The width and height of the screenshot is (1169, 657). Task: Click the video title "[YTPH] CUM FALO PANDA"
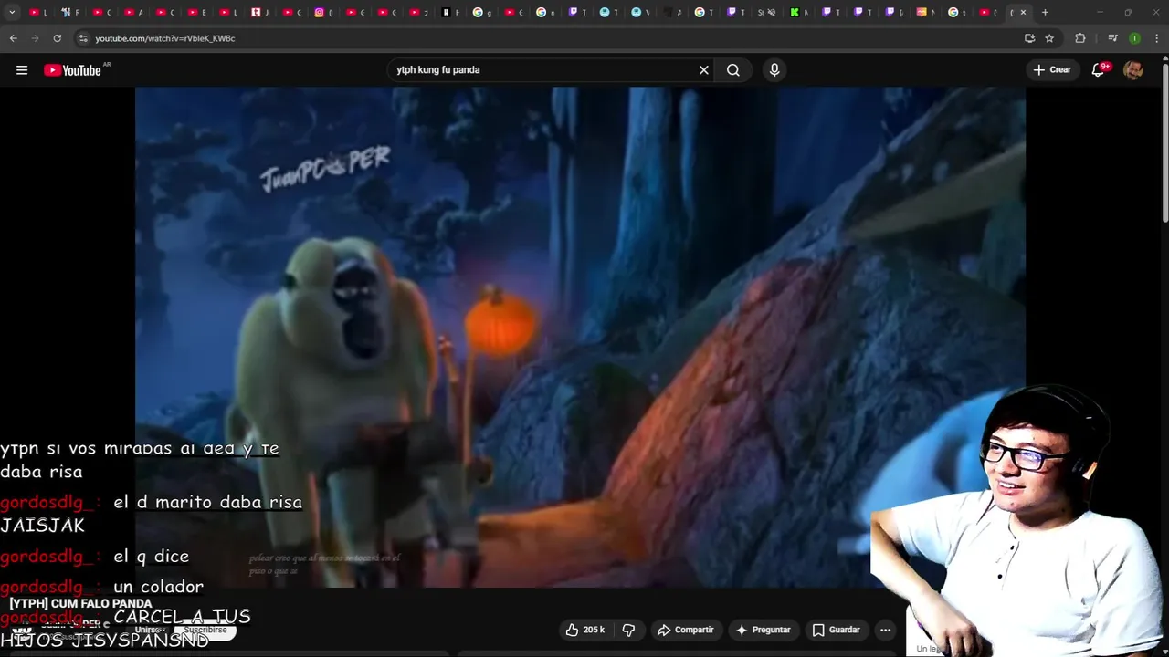(80, 603)
